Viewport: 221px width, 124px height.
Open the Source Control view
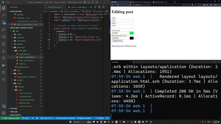tap(3, 22)
